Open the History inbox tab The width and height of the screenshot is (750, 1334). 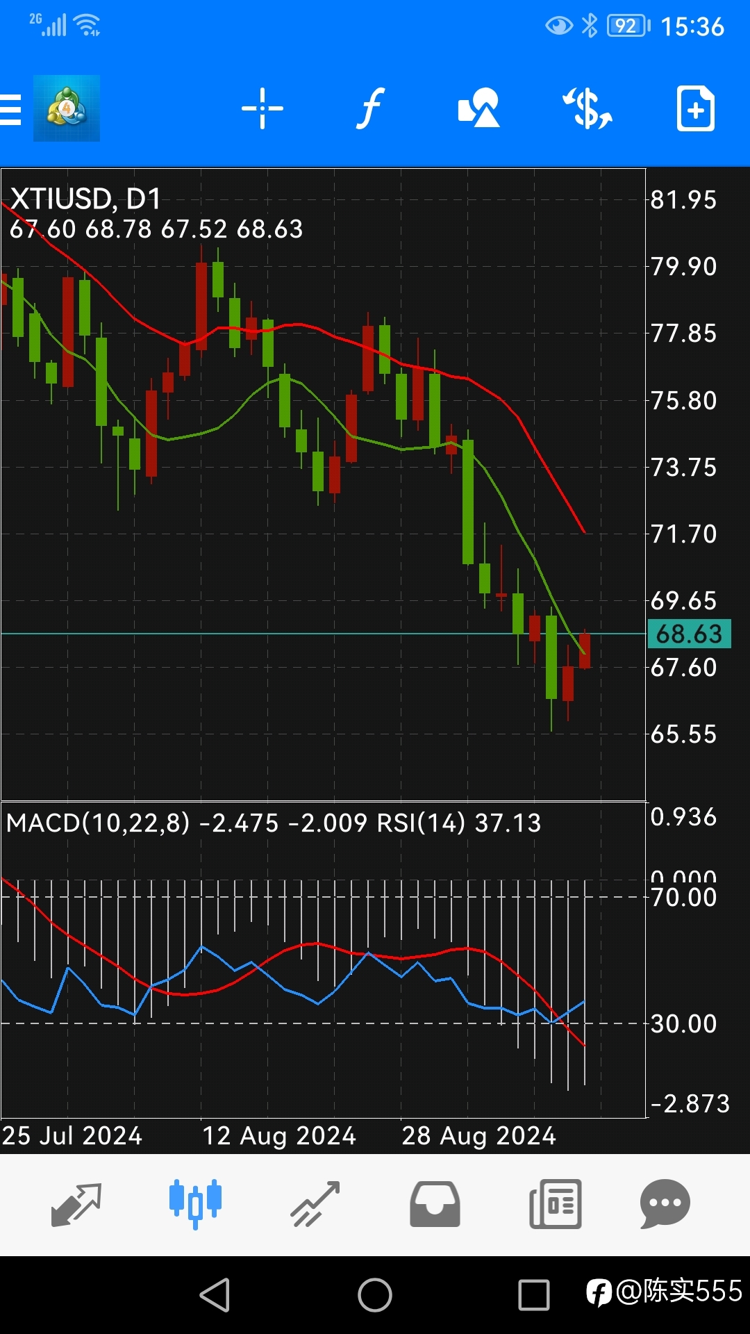coord(435,1204)
